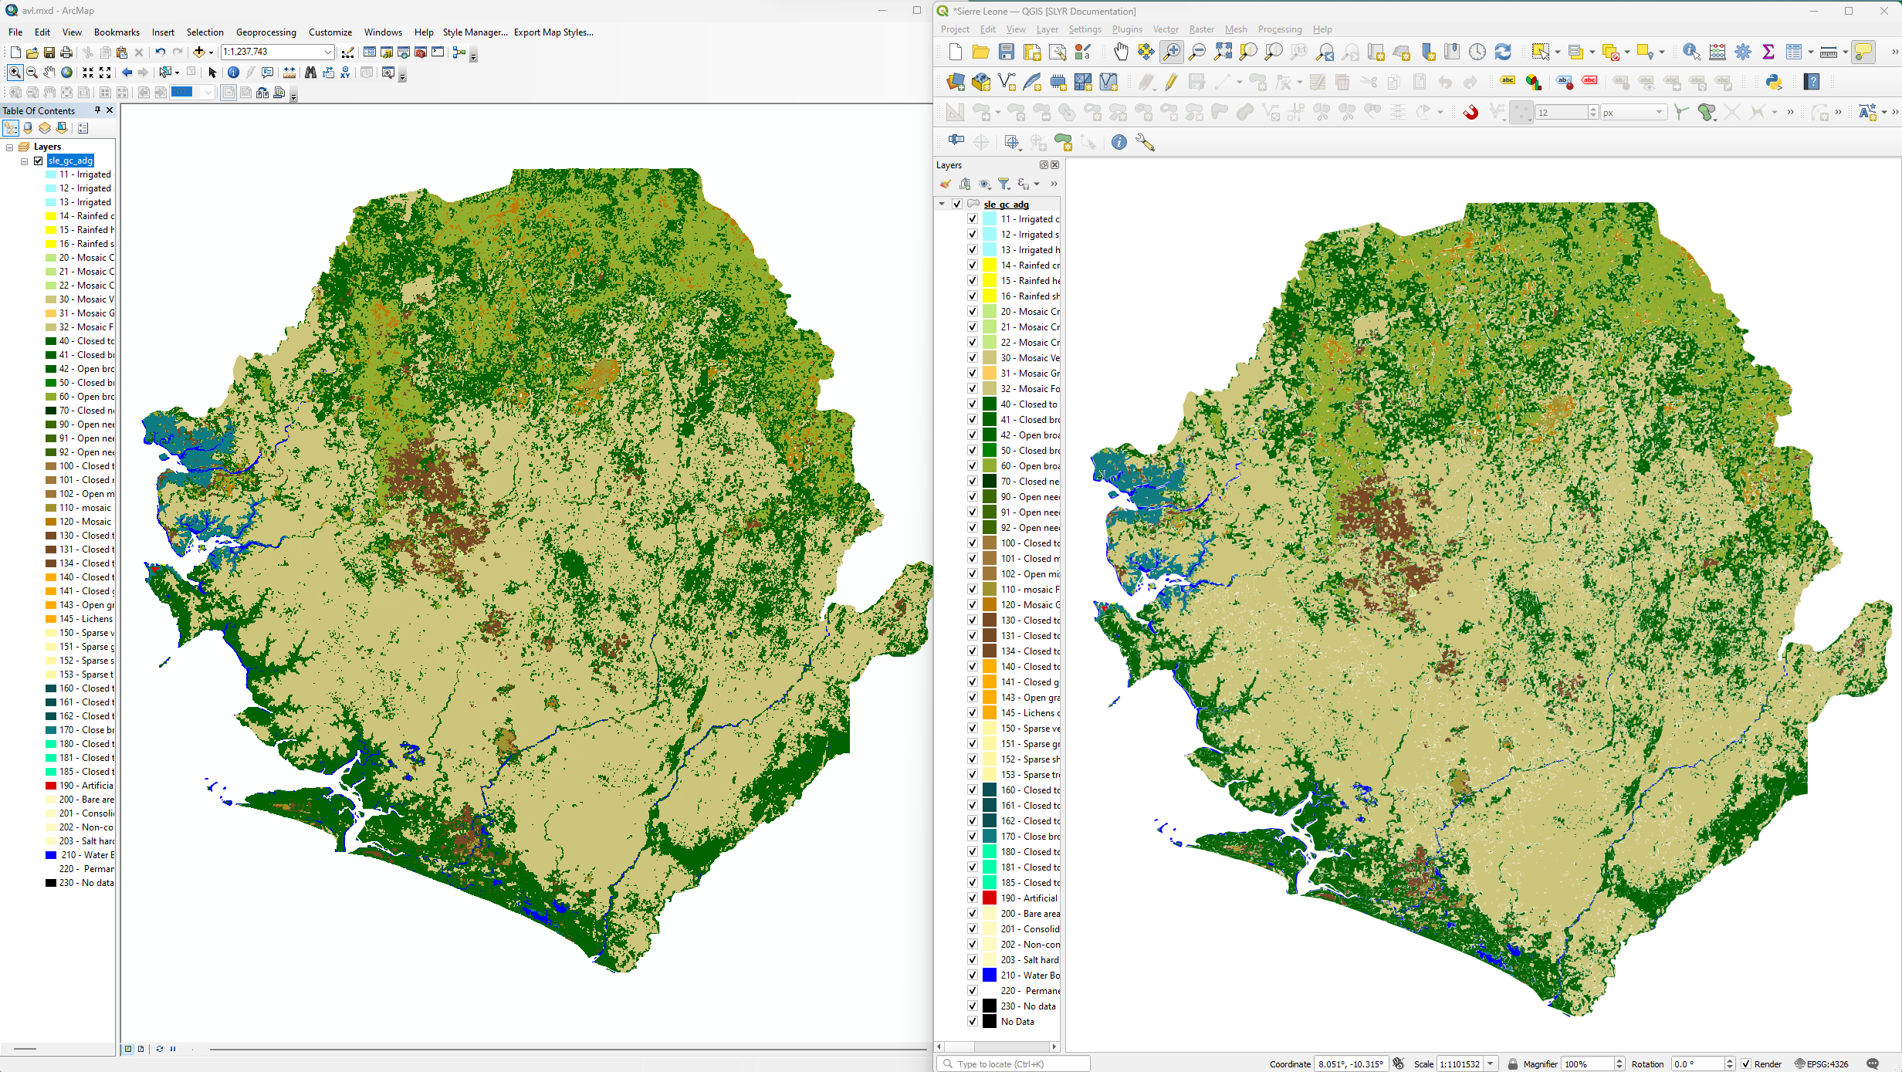
Task: Uncheck '230 - No data' class in QGIS
Action: click(973, 1006)
